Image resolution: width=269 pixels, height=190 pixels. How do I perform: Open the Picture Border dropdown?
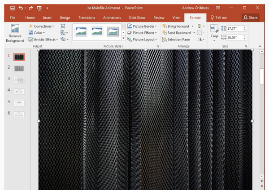[142, 26]
